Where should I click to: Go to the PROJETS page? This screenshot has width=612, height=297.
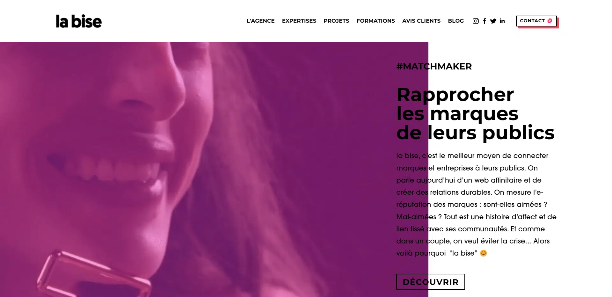pyautogui.click(x=336, y=21)
